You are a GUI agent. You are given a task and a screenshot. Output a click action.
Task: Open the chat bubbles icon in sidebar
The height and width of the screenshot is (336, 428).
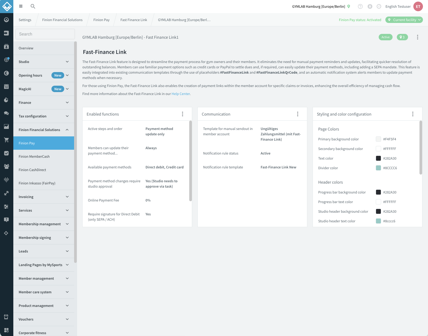pyautogui.click(x=6, y=113)
